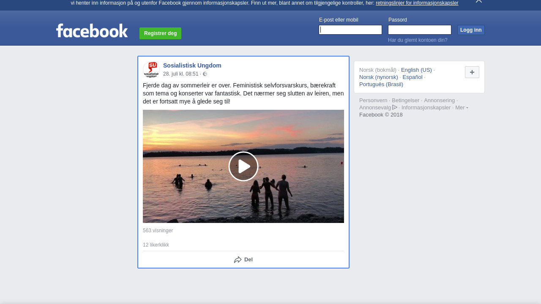This screenshot has width=541, height=304.
Task: Click the plus button for more languages
Action: [472, 72]
